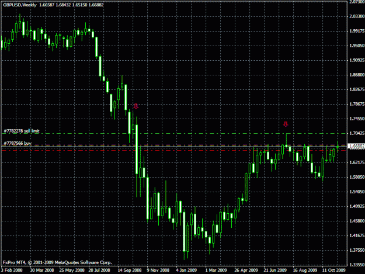Click the '3 Feb 2008' date label

[x=12, y=270]
